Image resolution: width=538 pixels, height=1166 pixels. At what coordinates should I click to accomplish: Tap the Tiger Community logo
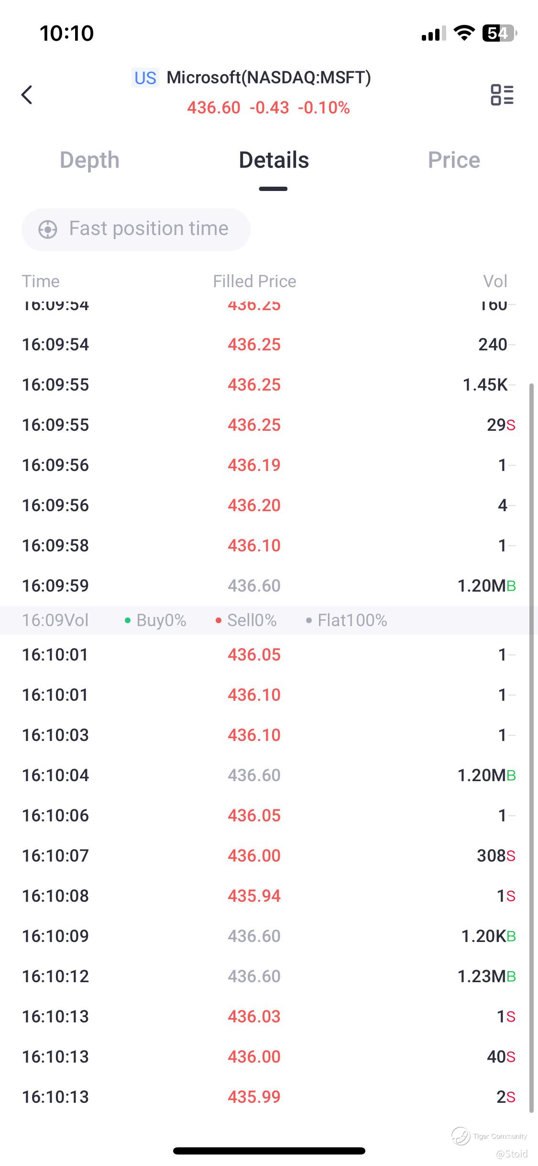click(461, 1135)
